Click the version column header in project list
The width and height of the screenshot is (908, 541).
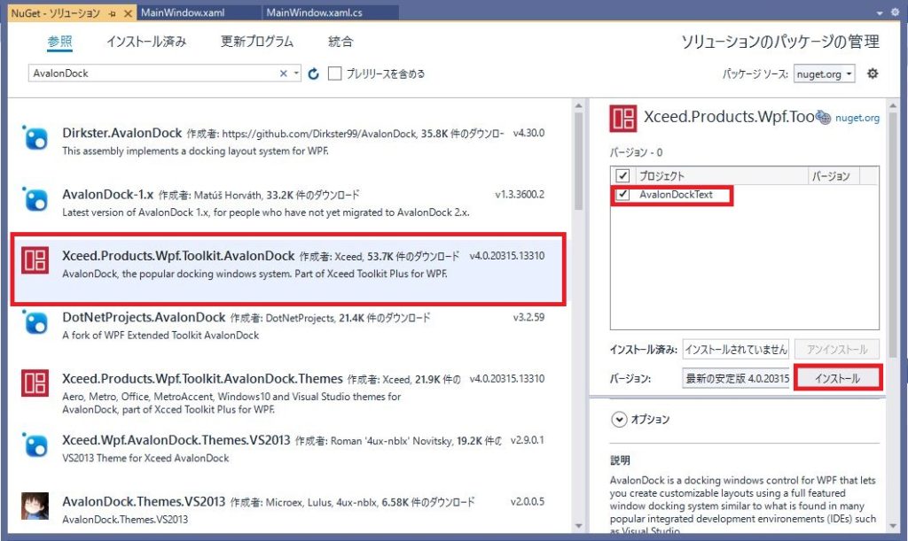834,175
